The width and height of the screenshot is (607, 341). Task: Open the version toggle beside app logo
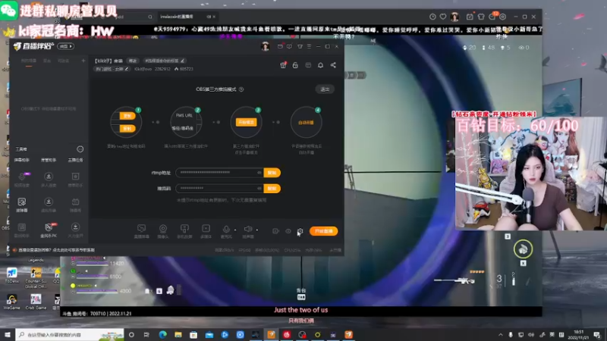tap(66, 46)
